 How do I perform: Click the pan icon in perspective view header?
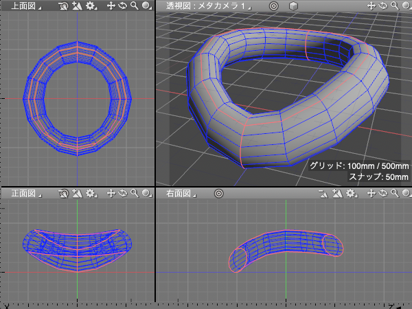pyautogui.click(x=372, y=5)
